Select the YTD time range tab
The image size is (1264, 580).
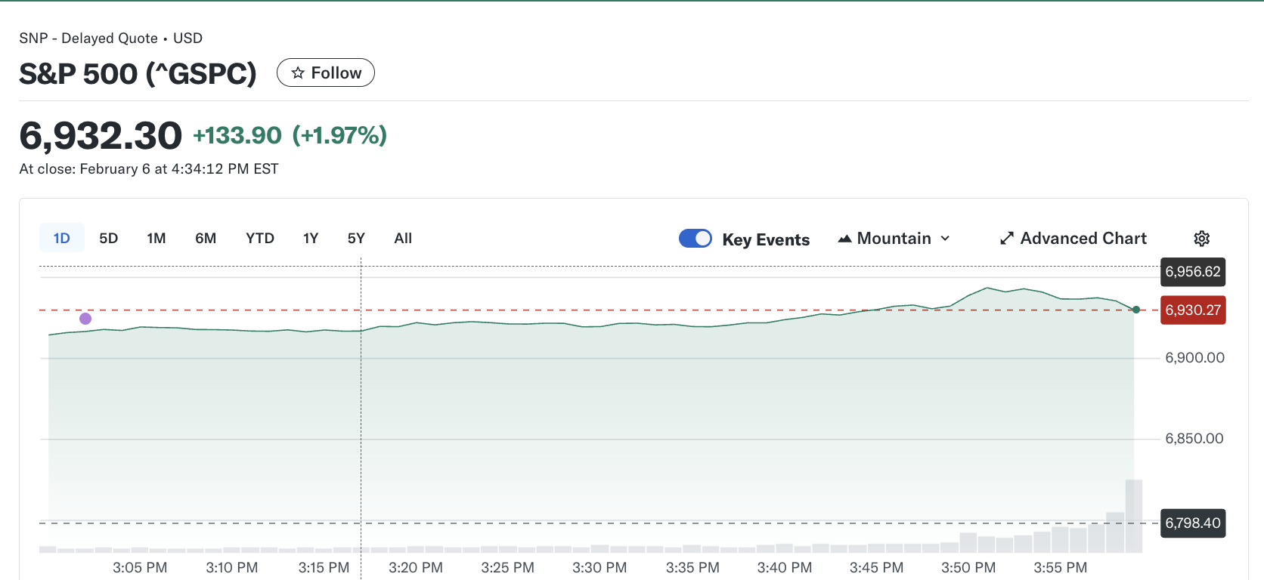pyautogui.click(x=260, y=239)
